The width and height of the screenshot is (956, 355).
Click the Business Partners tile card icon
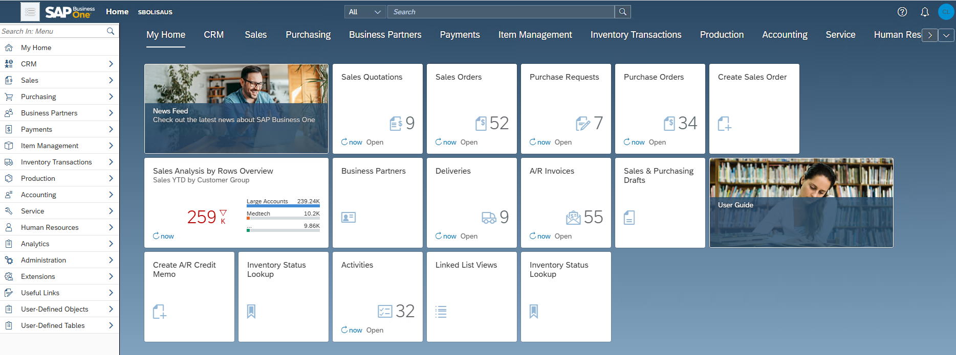point(349,218)
